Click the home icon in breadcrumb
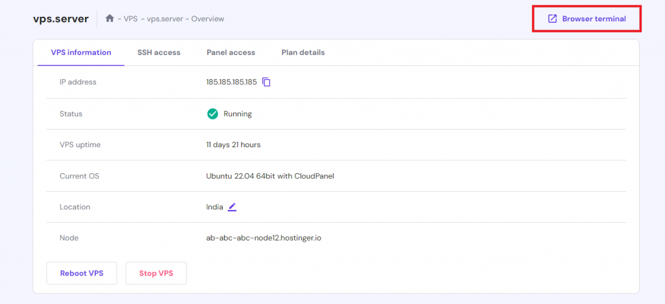Viewport: 665px width, 304px height. [x=110, y=19]
